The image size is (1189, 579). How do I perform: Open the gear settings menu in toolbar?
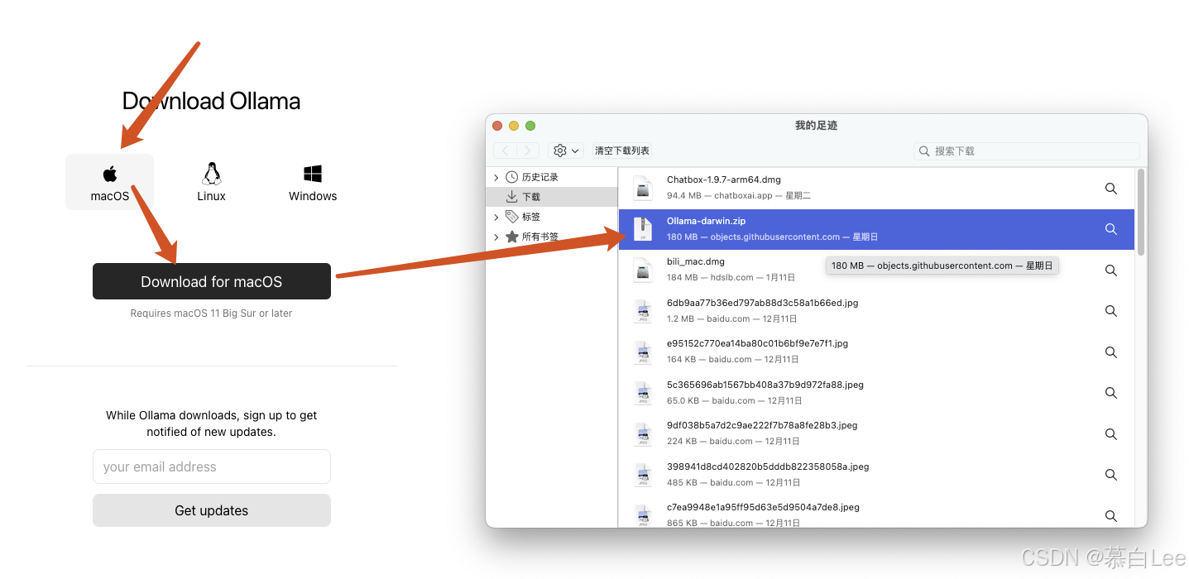pos(567,151)
